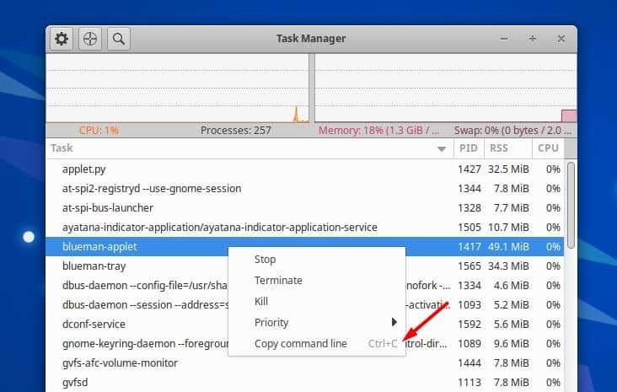This screenshot has height=392, width=617.
Task: Click PID 1505 cell
Action: pyautogui.click(x=469, y=227)
